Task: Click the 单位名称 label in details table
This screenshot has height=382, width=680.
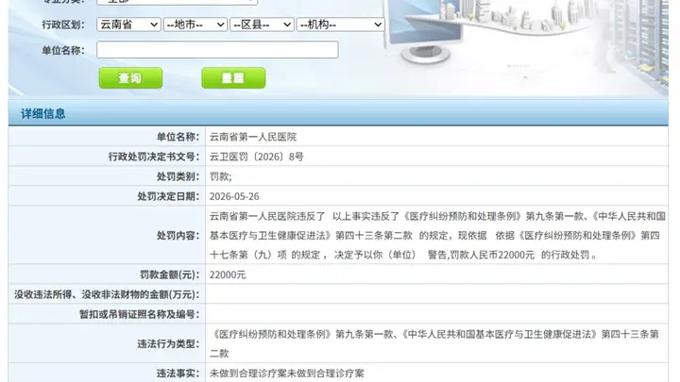Action: point(178,137)
